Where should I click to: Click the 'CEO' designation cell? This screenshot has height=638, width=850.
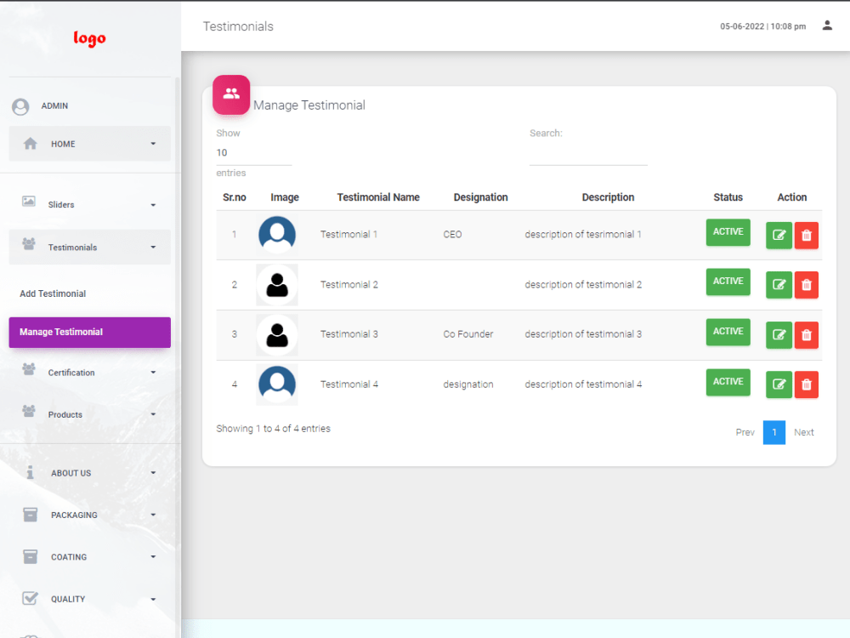coord(453,235)
